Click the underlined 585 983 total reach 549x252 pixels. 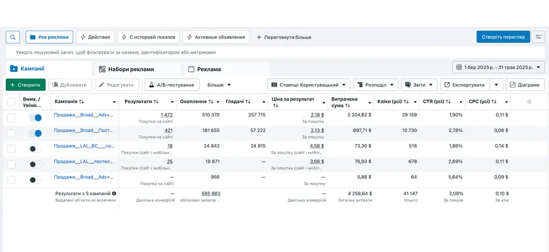click(211, 194)
